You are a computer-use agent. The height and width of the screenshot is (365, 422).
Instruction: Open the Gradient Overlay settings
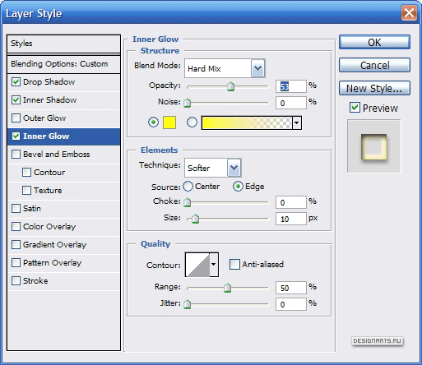[55, 244]
